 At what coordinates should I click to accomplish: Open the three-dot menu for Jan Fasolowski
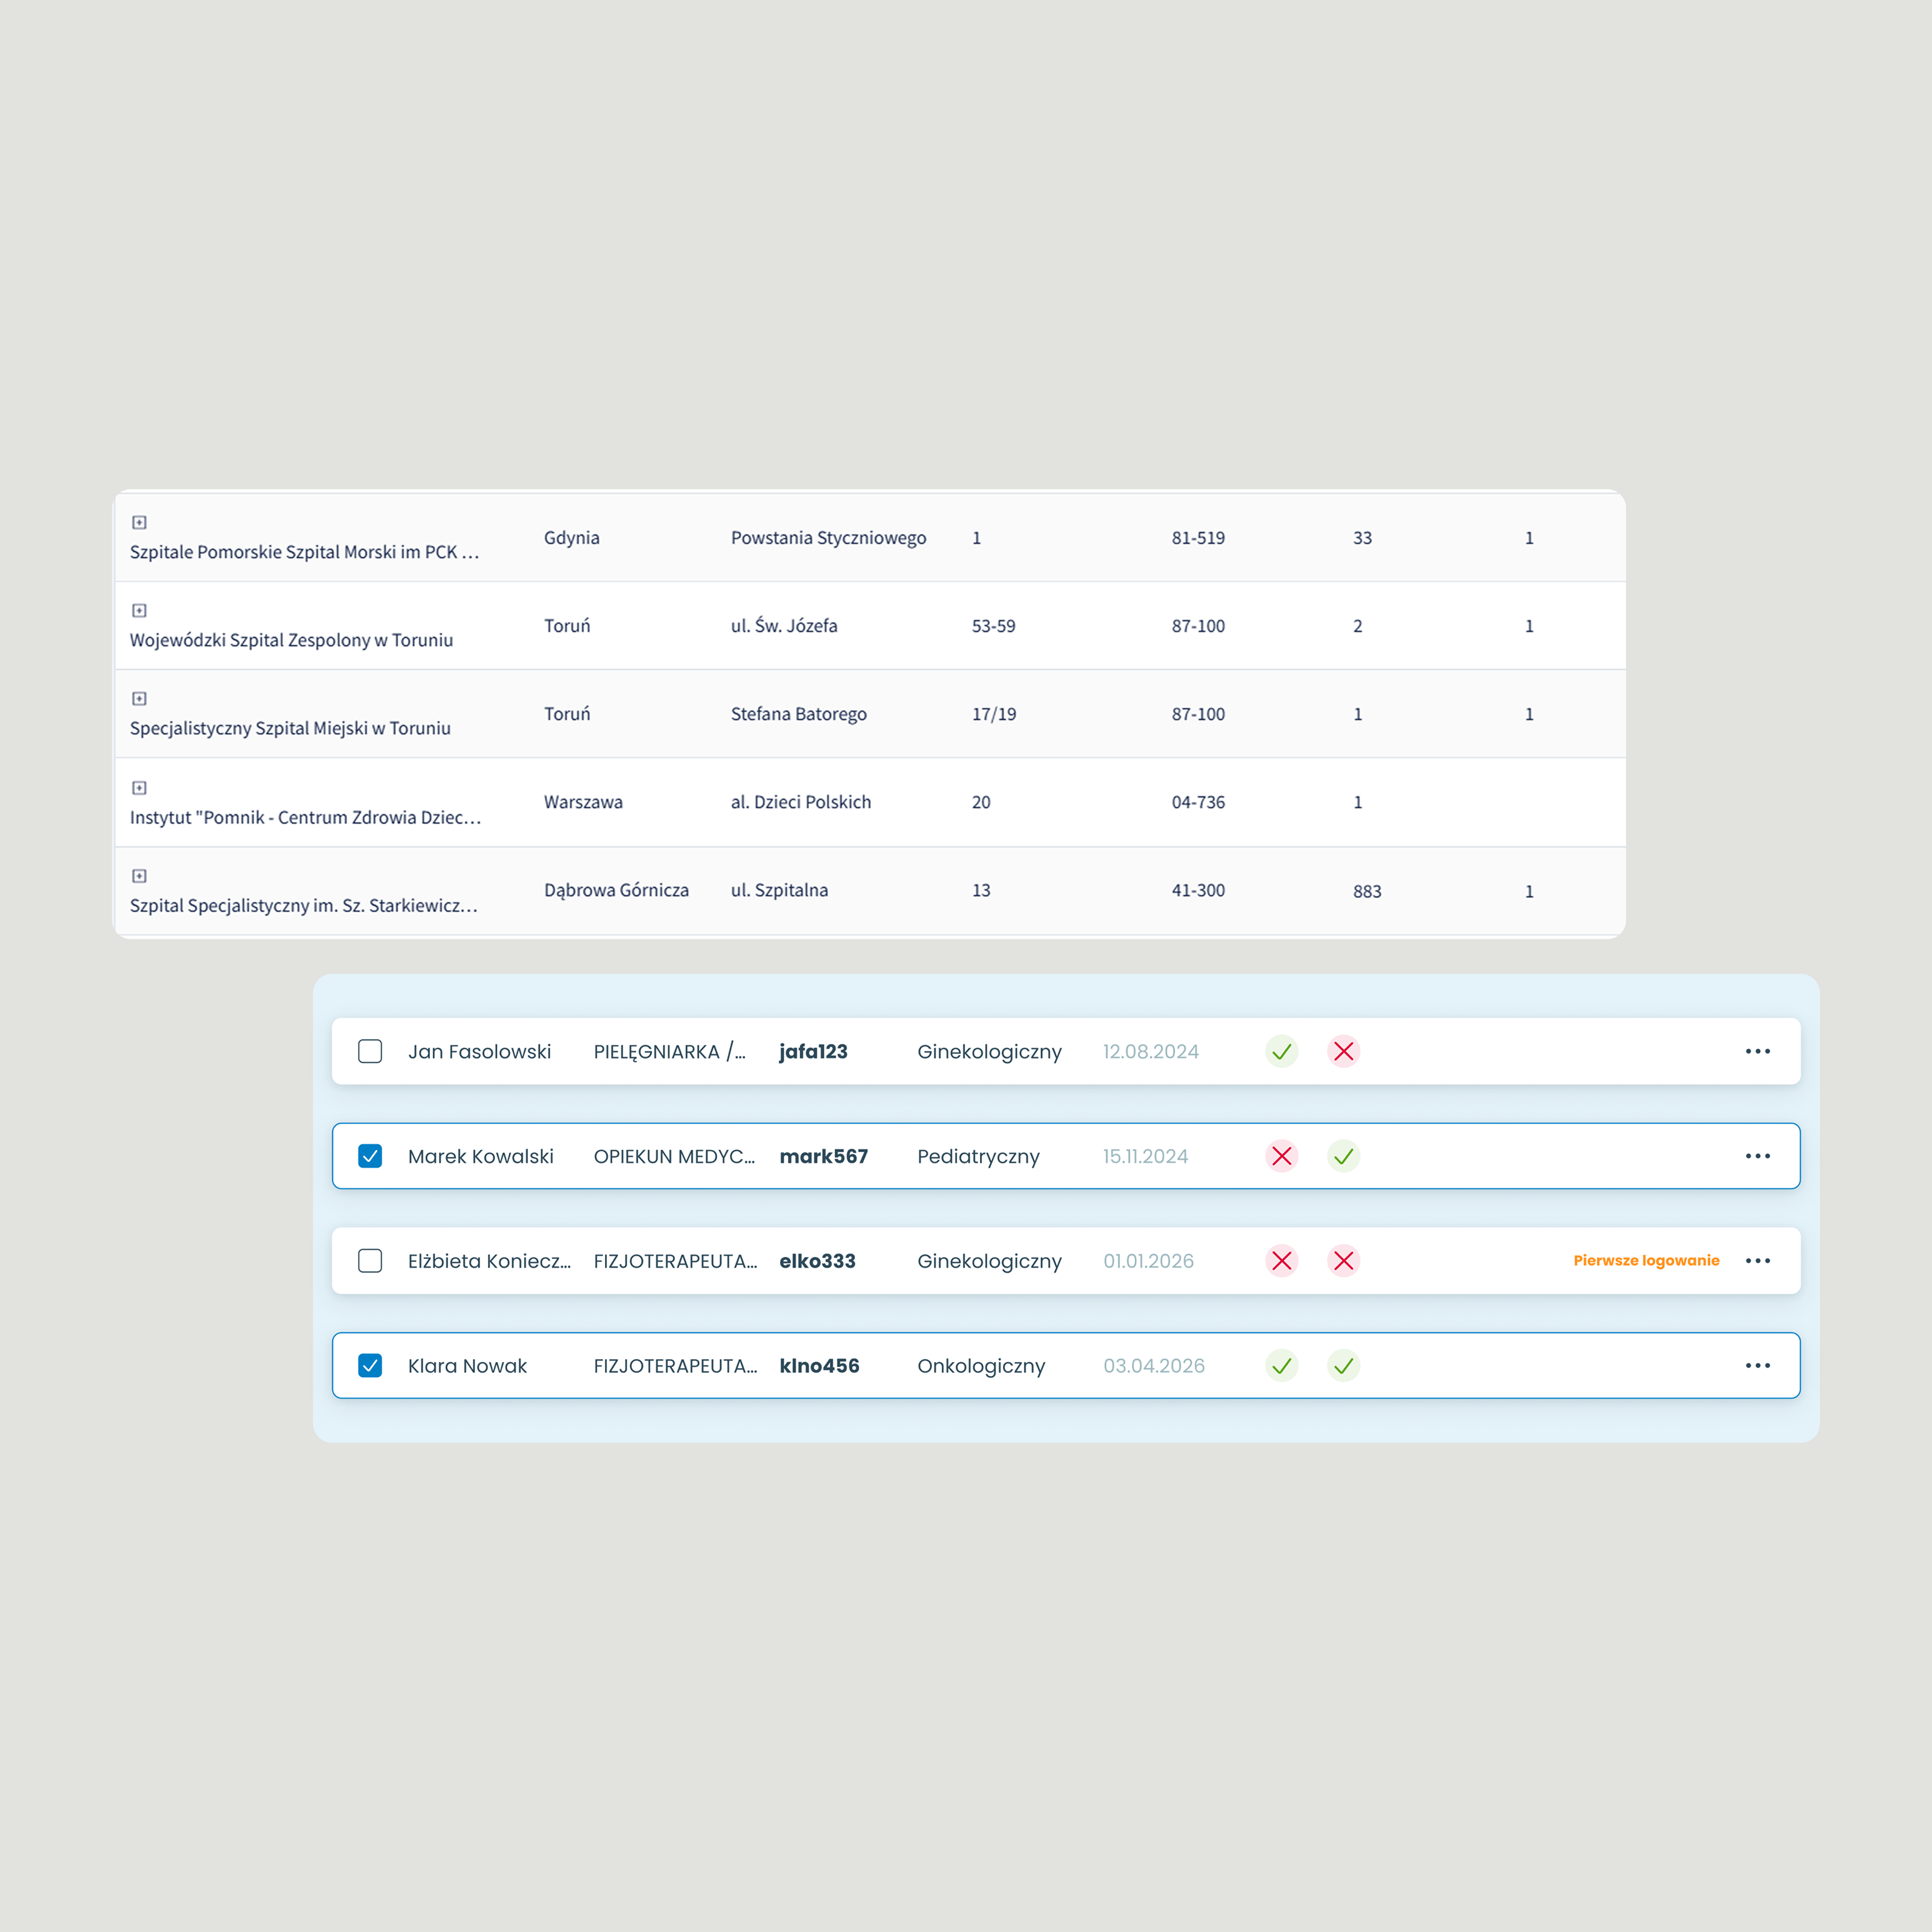pyautogui.click(x=1757, y=1051)
